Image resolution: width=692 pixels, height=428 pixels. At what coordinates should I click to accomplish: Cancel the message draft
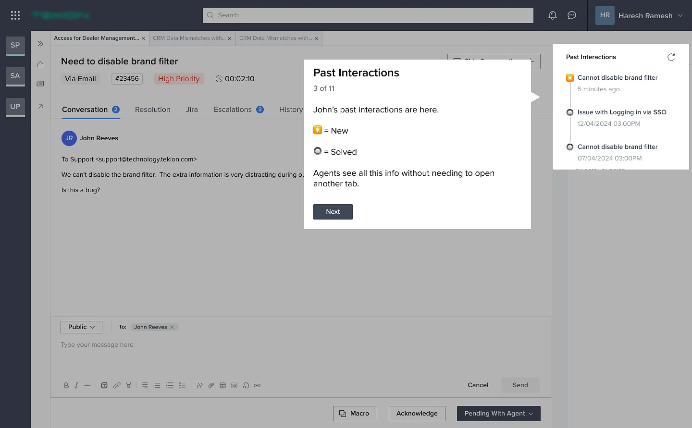point(478,385)
